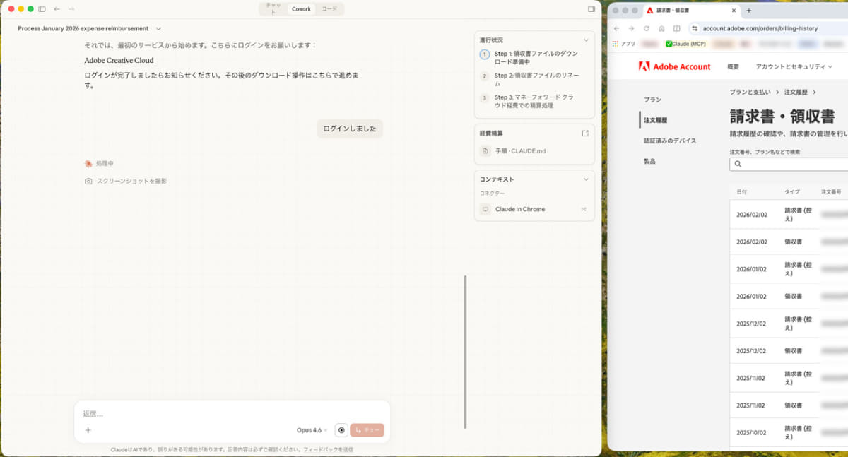Screen dimensions: 848x457
Task: Open 経費精算 in a new window via its icon
Action: click(x=584, y=131)
